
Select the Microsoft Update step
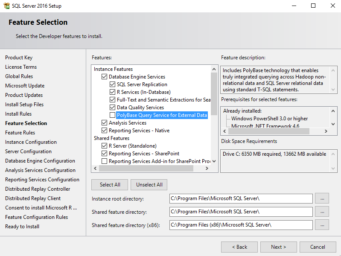[x=25, y=86]
